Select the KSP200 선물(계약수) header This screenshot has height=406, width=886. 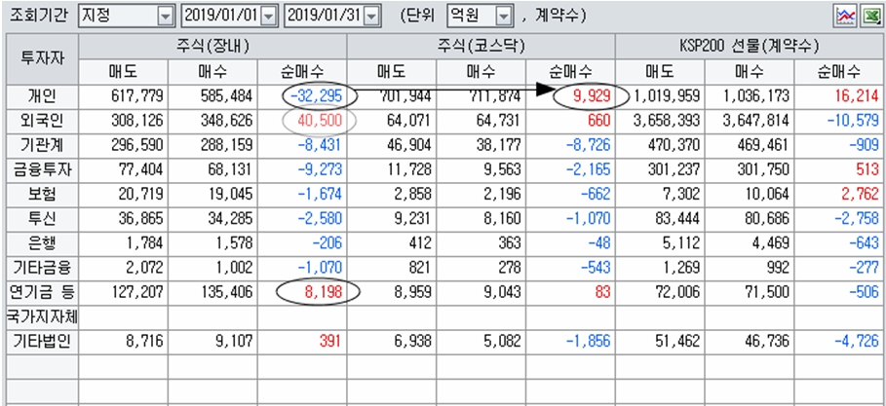pyautogui.click(x=750, y=47)
